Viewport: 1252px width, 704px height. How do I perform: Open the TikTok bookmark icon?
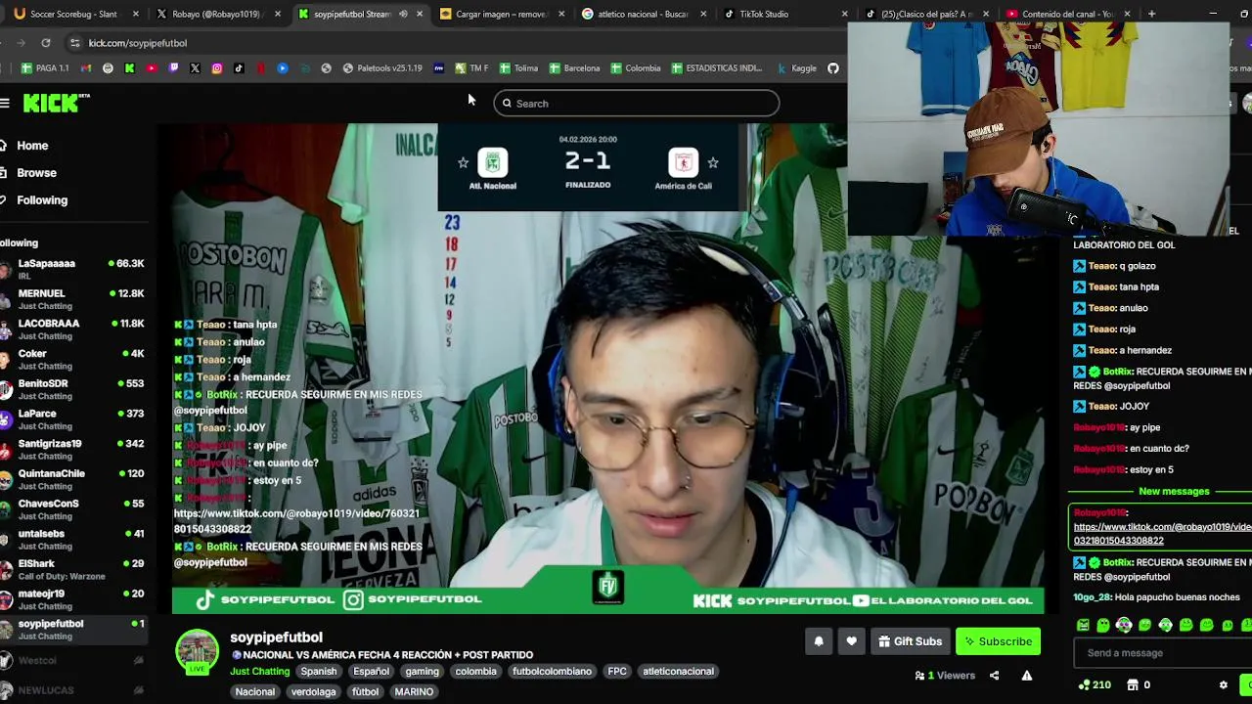239,68
